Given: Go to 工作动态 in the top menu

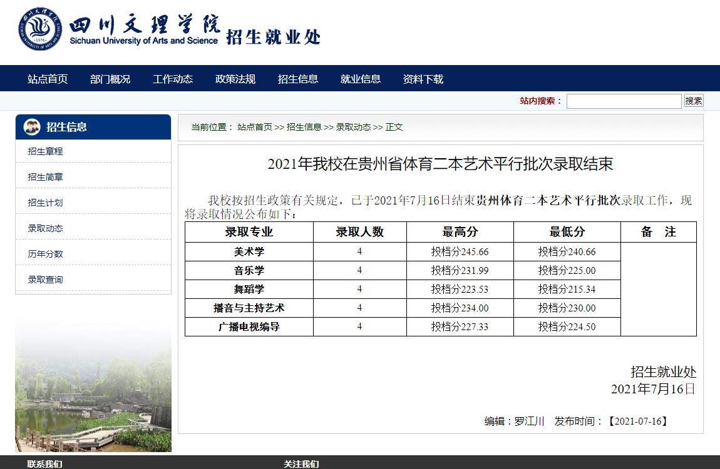Looking at the screenshot, I should click(x=173, y=79).
